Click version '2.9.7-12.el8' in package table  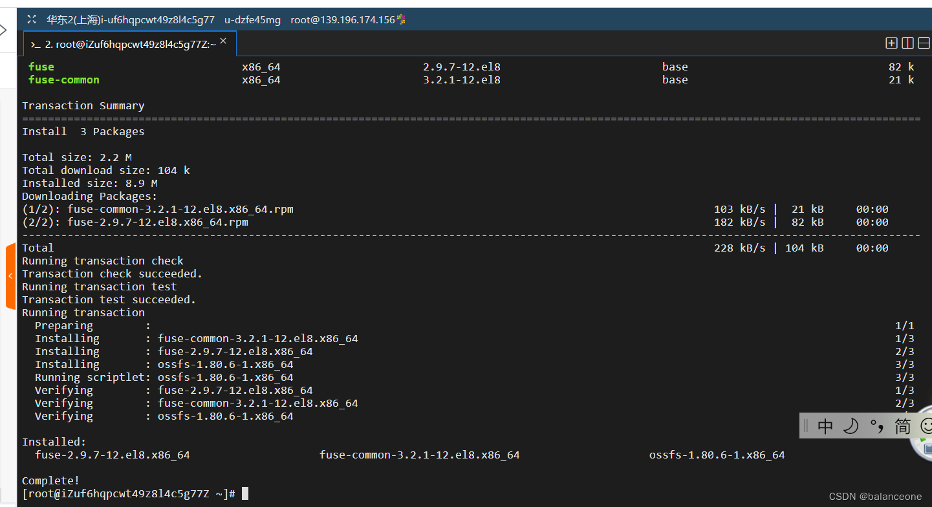pyautogui.click(x=462, y=67)
